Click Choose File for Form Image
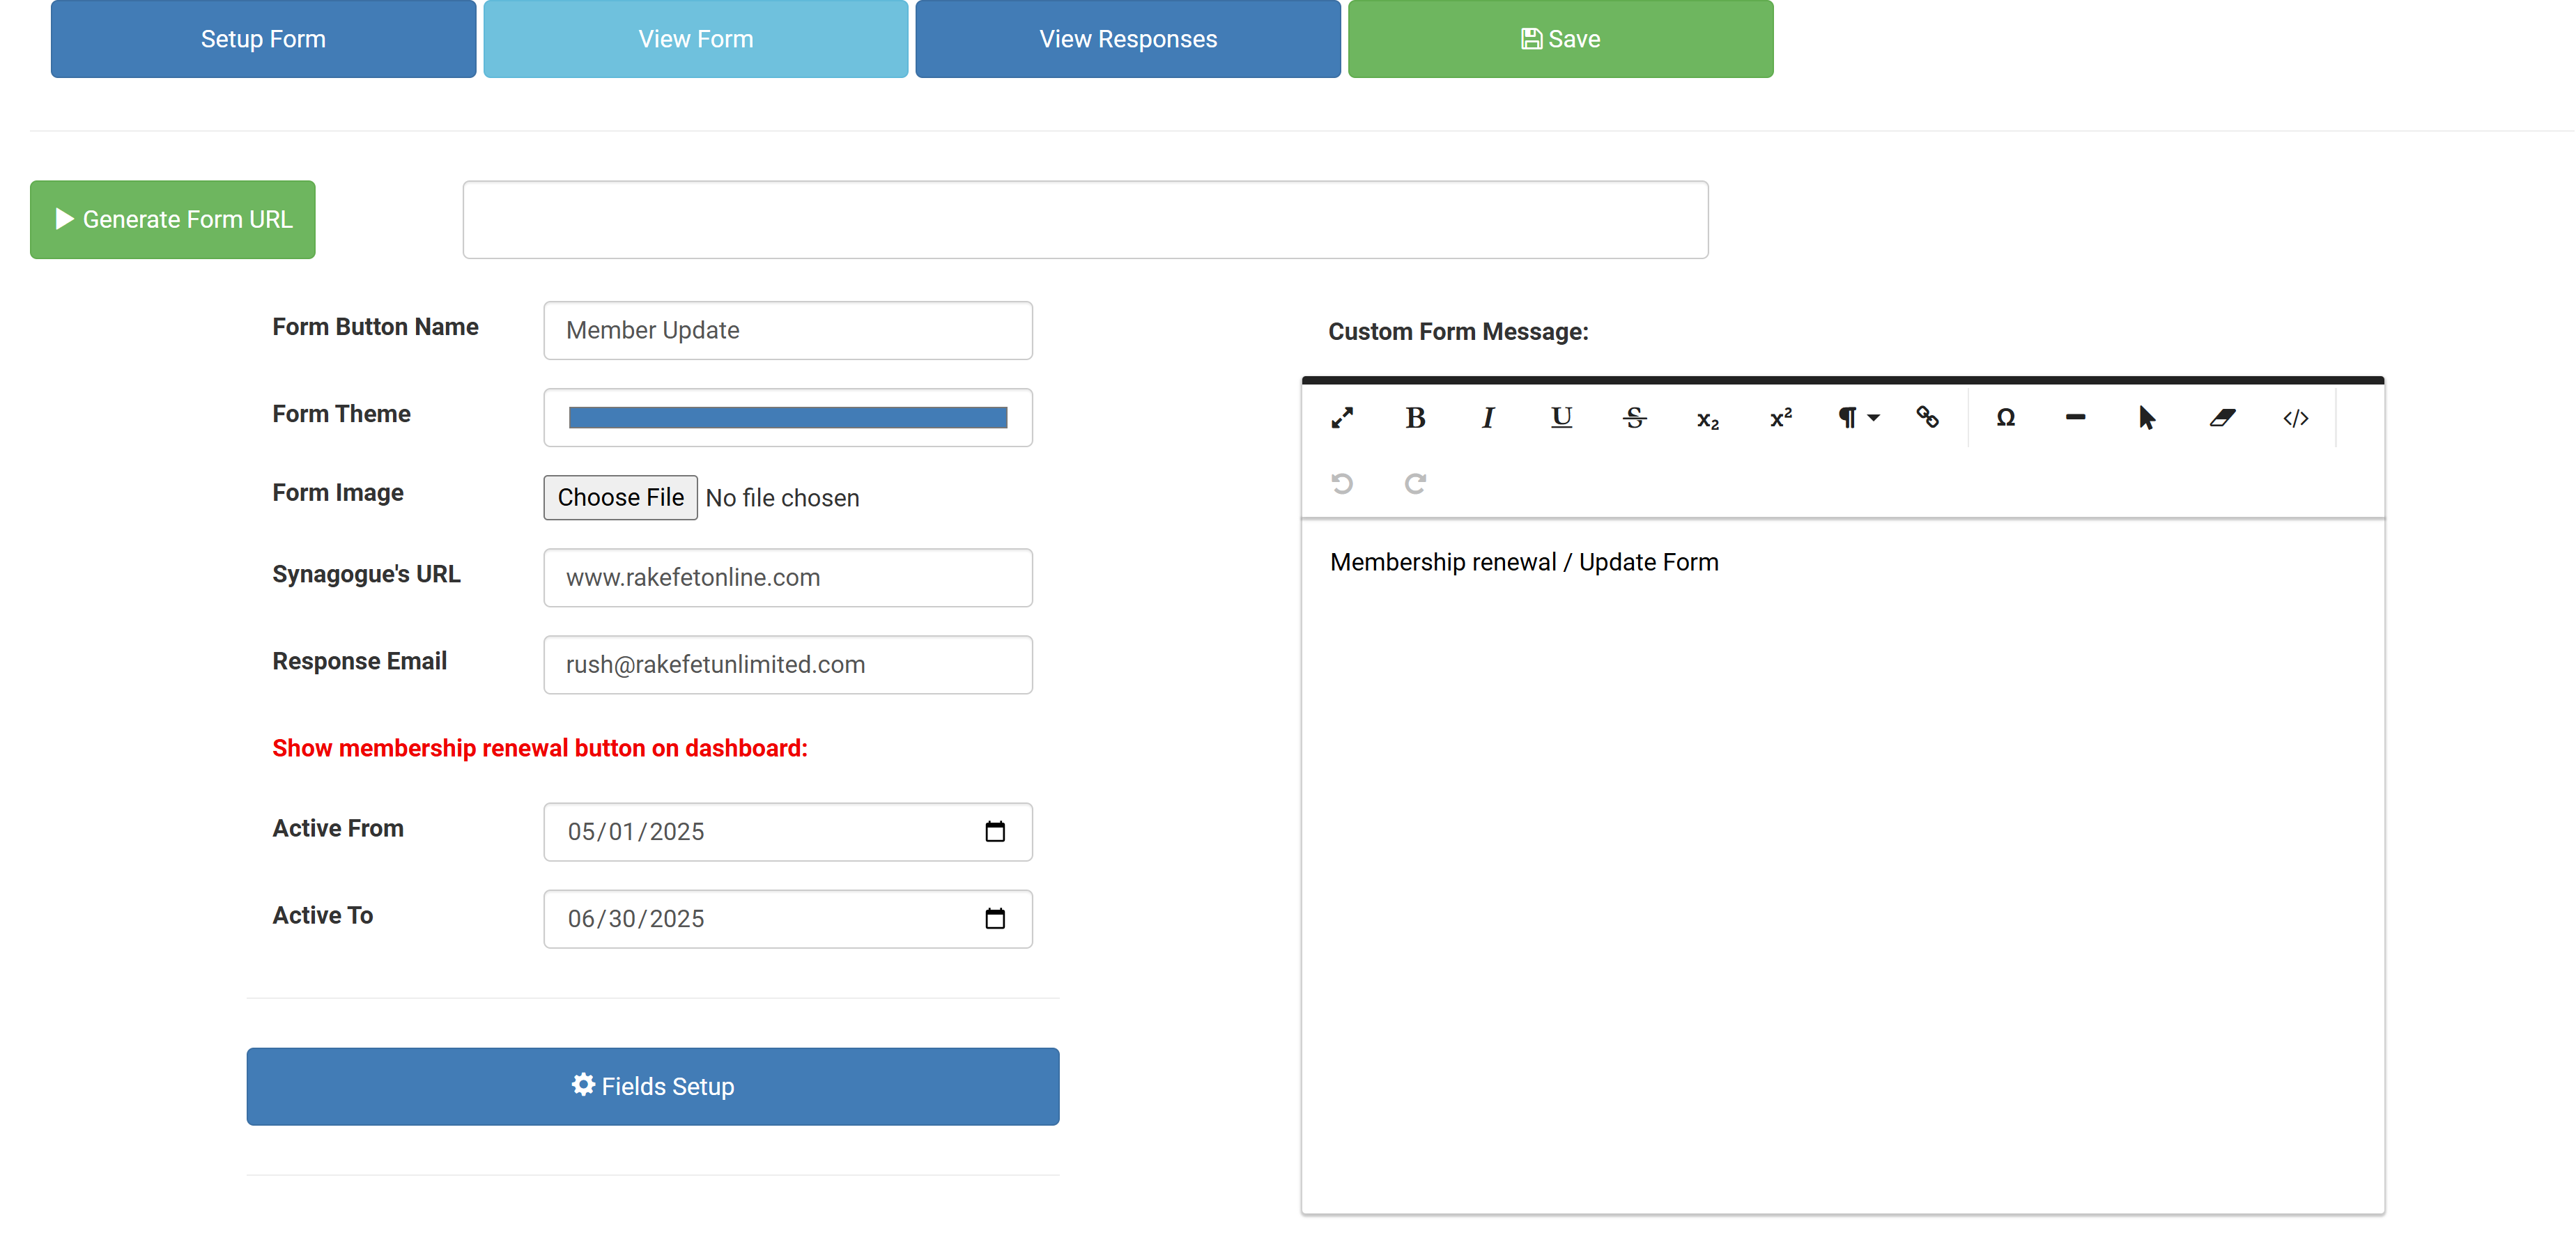Viewport: 2576px width, 1242px height. coord(620,497)
